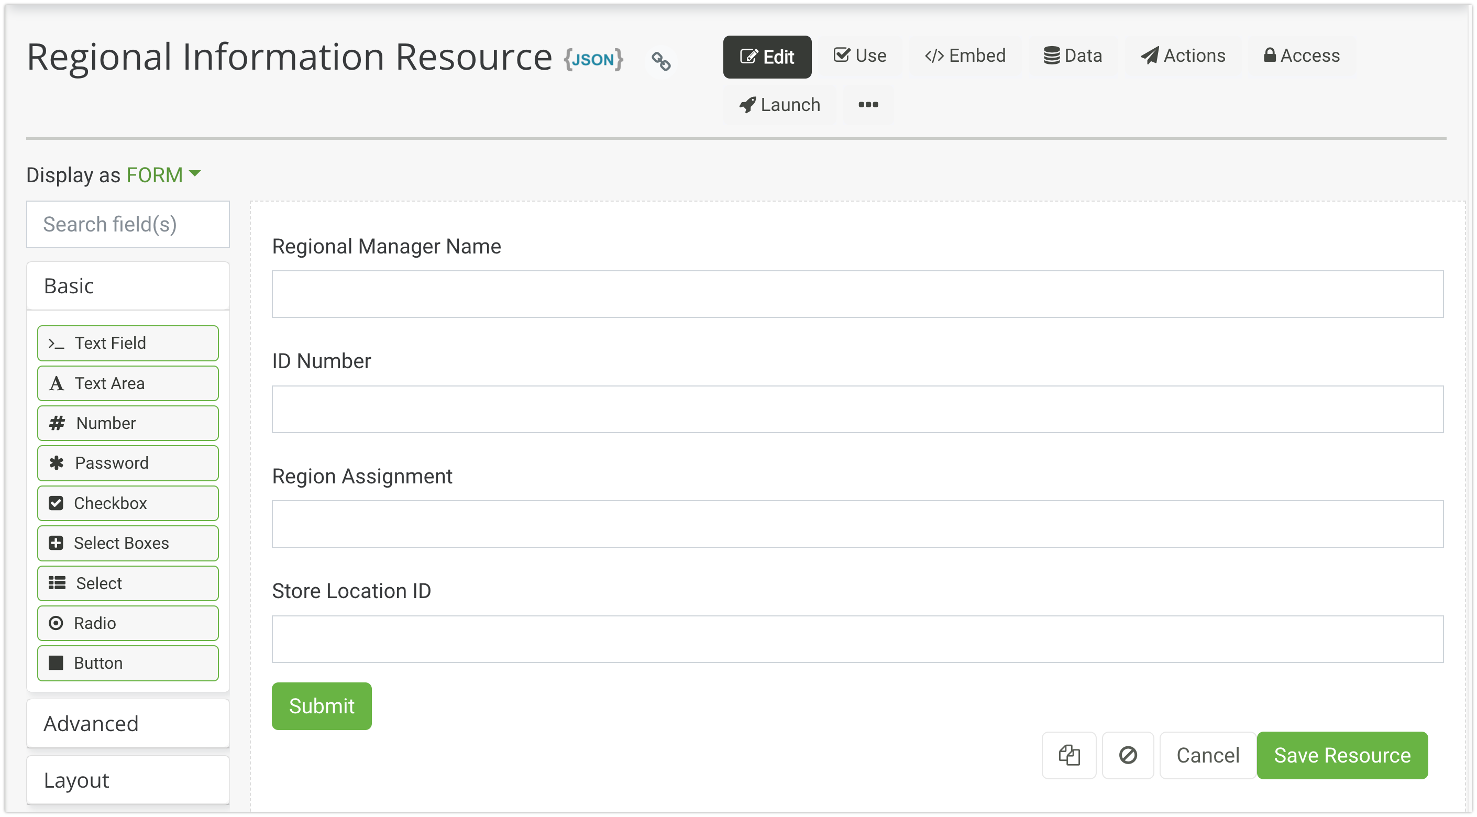
Task: Pick the Number field component
Action: 128,423
